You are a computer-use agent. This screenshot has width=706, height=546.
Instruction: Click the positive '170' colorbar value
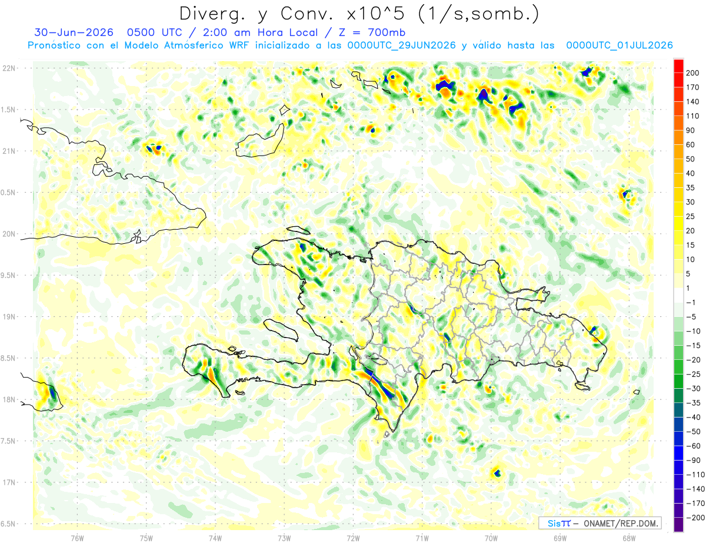pos(692,87)
